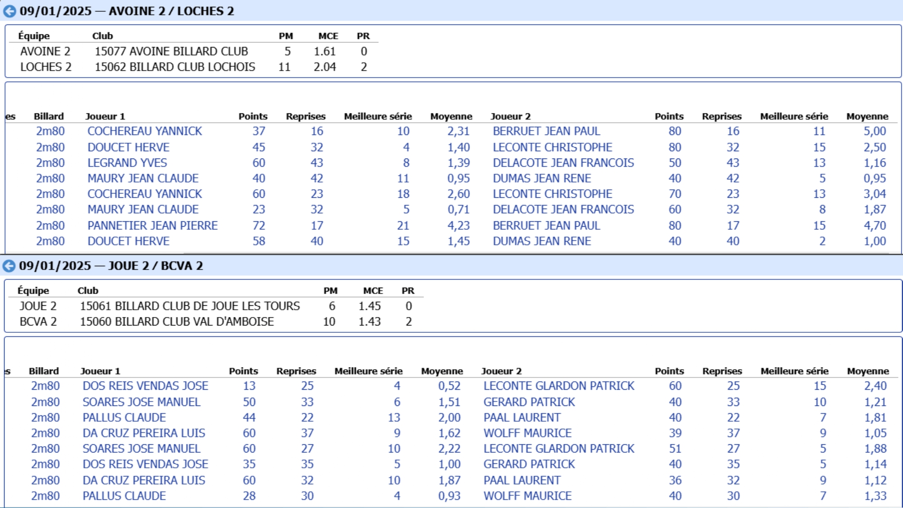Click PALLUS CLAUDE in row with 44 points
Image resolution: width=903 pixels, height=508 pixels.
[x=124, y=418]
